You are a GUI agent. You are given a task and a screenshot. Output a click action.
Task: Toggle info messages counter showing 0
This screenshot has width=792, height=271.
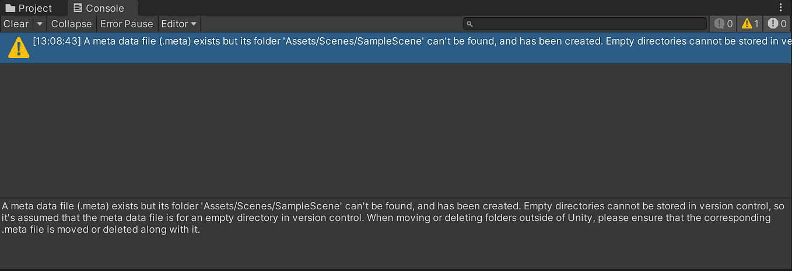[x=724, y=24]
